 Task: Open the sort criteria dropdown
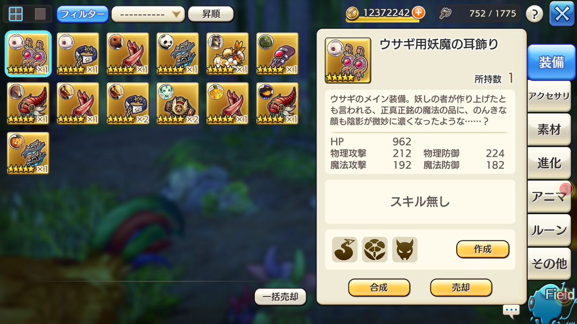(x=148, y=15)
